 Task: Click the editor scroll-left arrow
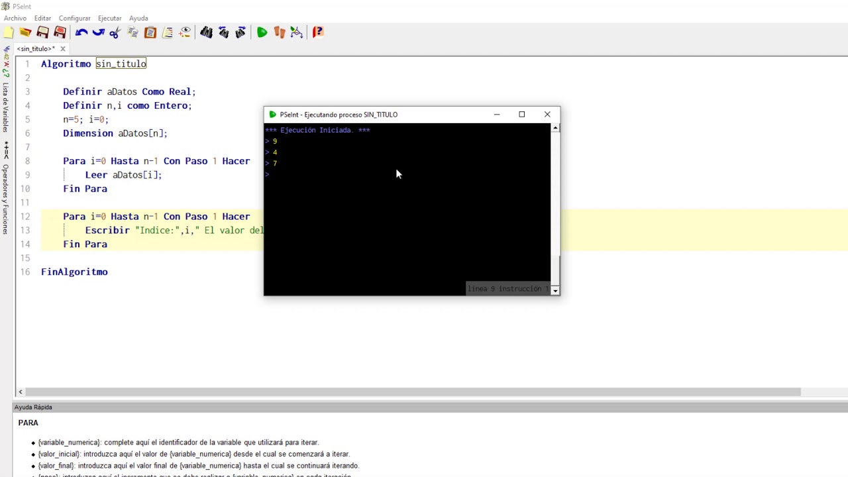point(20,392)
